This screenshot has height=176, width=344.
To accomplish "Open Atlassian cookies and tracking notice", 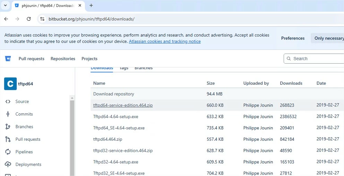I will tap(165, 41).
